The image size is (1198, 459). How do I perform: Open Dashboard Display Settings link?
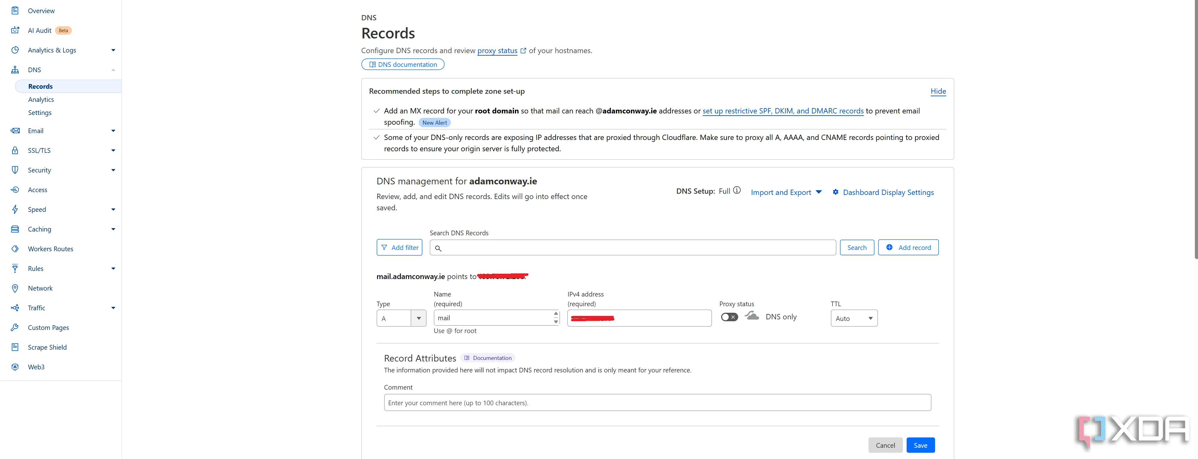pos(888,192)
